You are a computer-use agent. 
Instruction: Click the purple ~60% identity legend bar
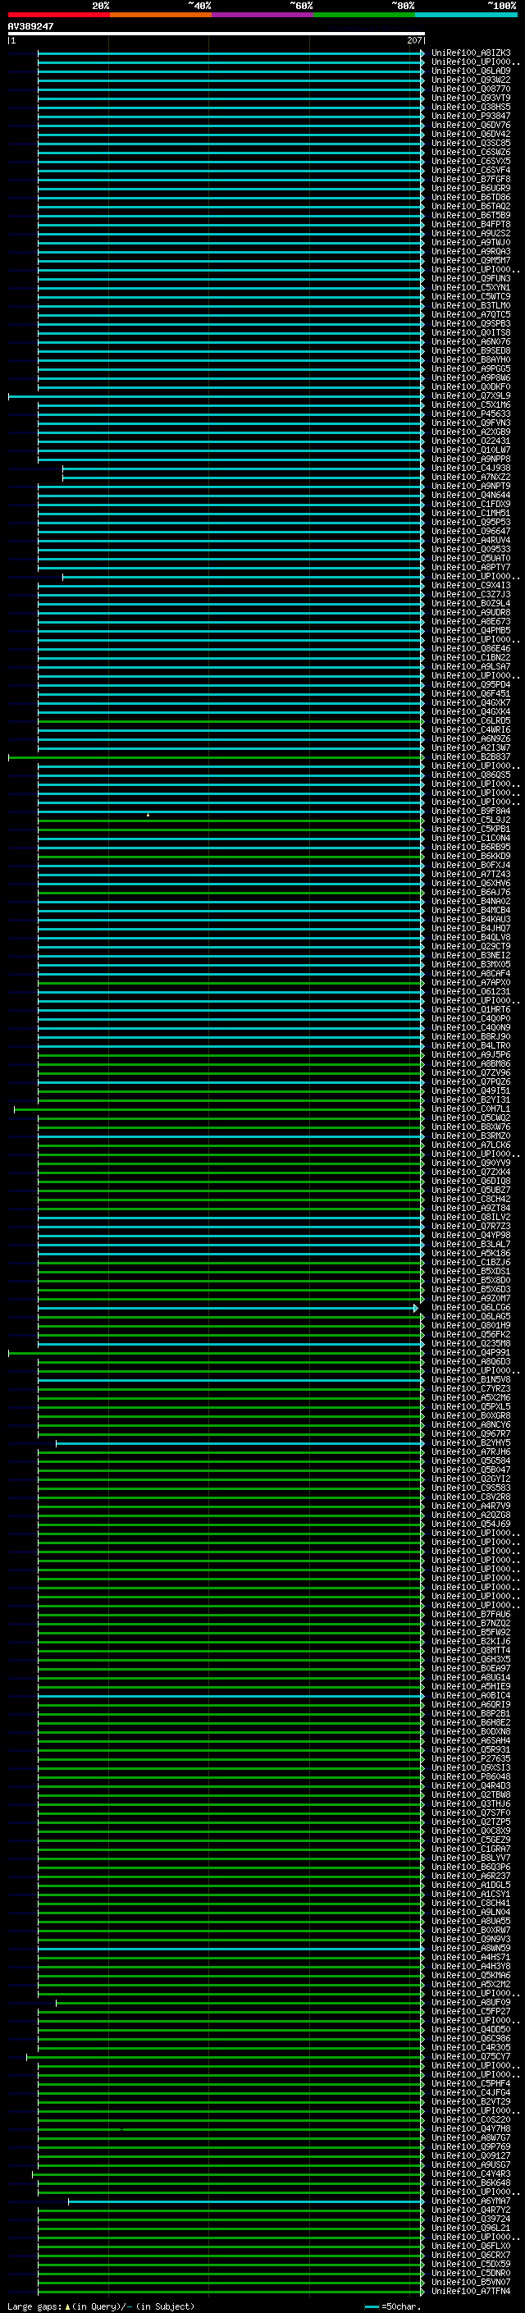262,15
